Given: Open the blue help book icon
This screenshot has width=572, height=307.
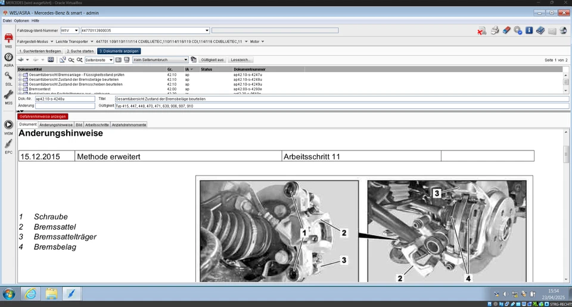Looking at the screenshot, I should (540, 30).
